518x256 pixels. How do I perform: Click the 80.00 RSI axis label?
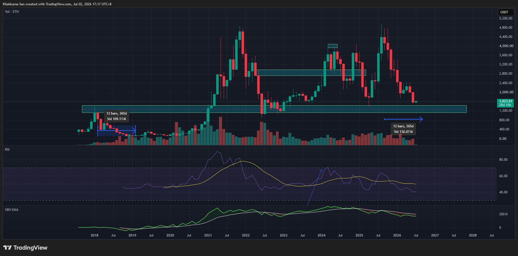(x=503, y=160)
